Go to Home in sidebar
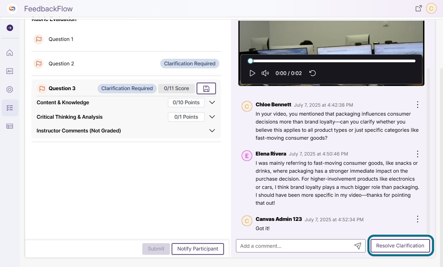This screenshot has width=443, height=267. coord(10,53)
